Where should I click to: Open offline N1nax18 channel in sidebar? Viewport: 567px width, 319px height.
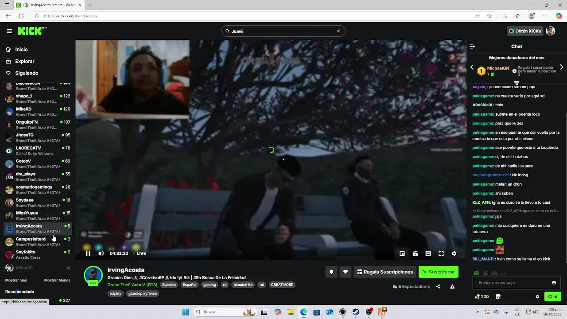coord(38,268)
